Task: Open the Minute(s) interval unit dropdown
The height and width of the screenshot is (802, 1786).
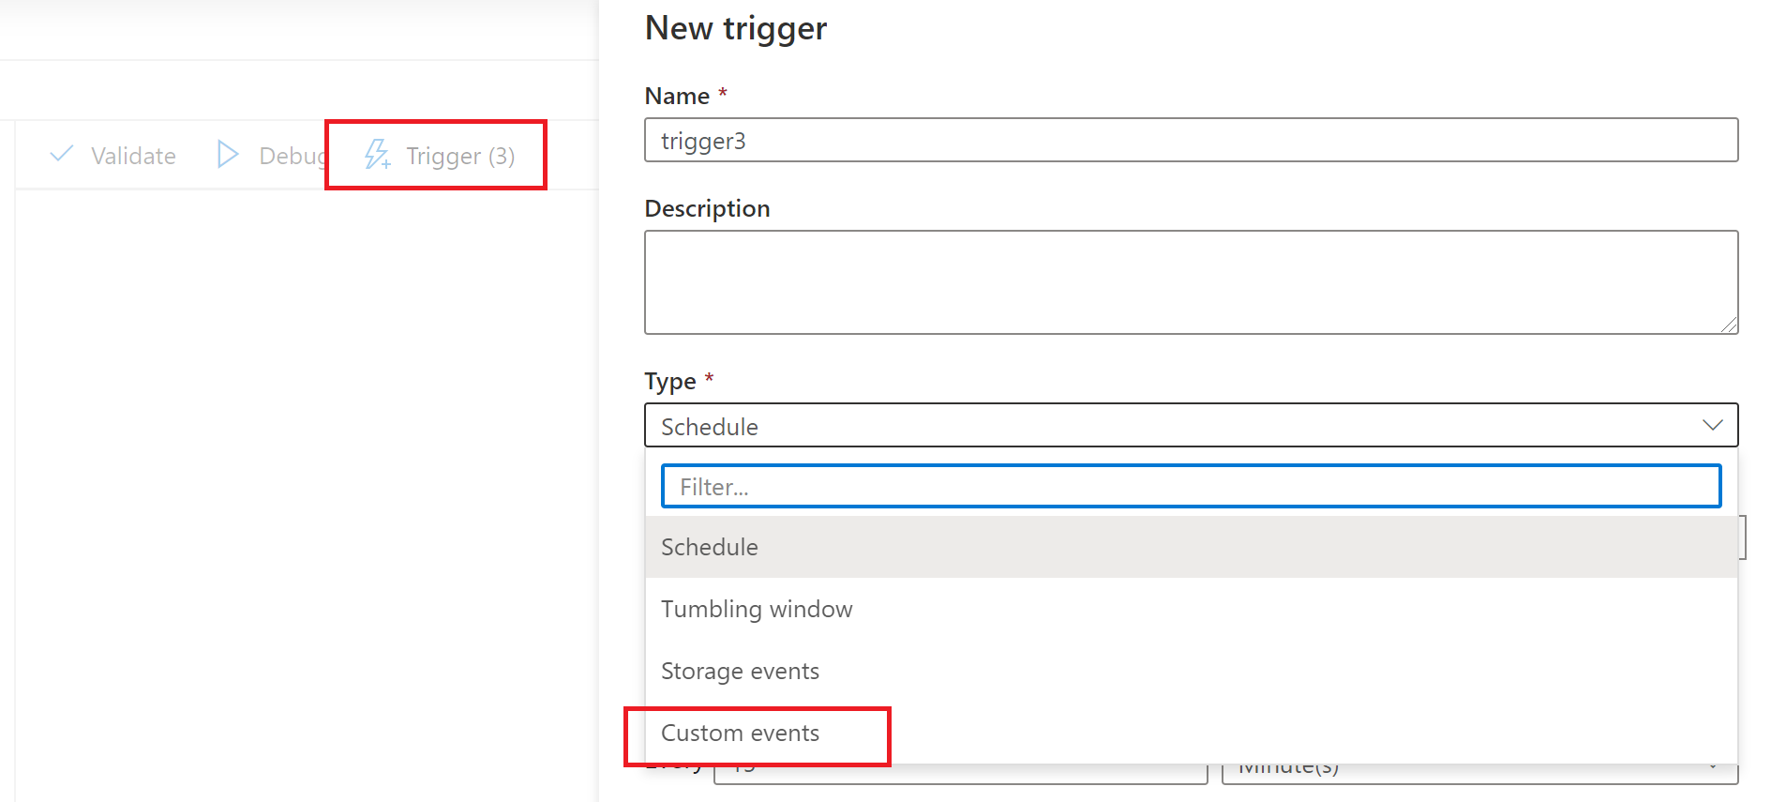Action: 1463,774
